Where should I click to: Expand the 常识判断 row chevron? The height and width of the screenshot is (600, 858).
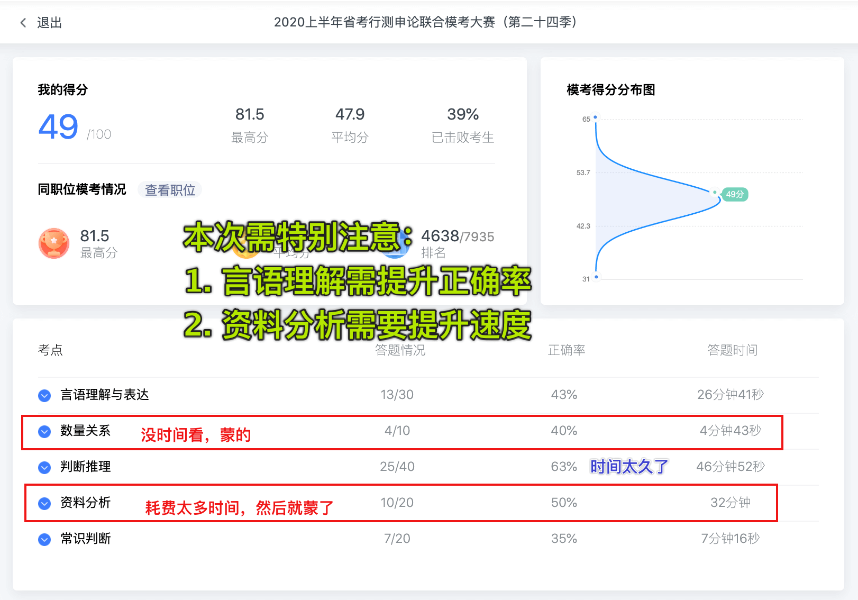pyautogui.click(x=44, y=539)
